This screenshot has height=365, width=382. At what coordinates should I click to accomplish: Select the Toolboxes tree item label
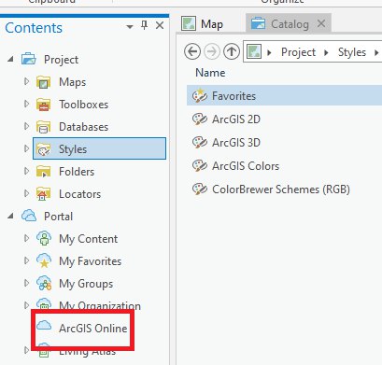(84, 105)
